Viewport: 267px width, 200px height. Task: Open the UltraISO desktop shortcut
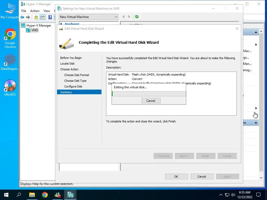(10, 88)
